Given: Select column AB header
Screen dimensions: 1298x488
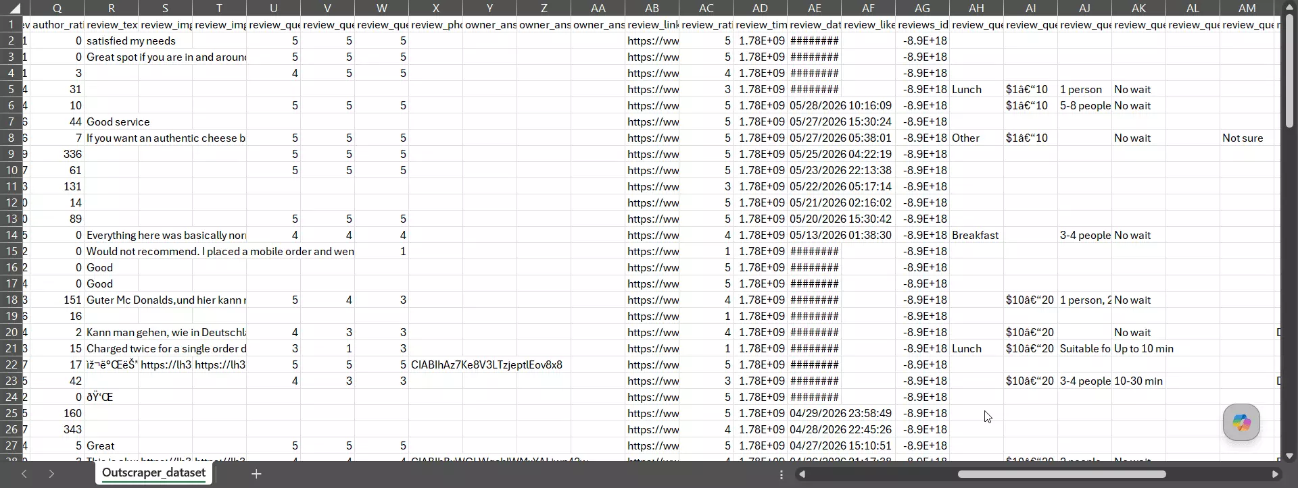Looking at the screenshot, I should pyautogui.click(x=652, y=8).
